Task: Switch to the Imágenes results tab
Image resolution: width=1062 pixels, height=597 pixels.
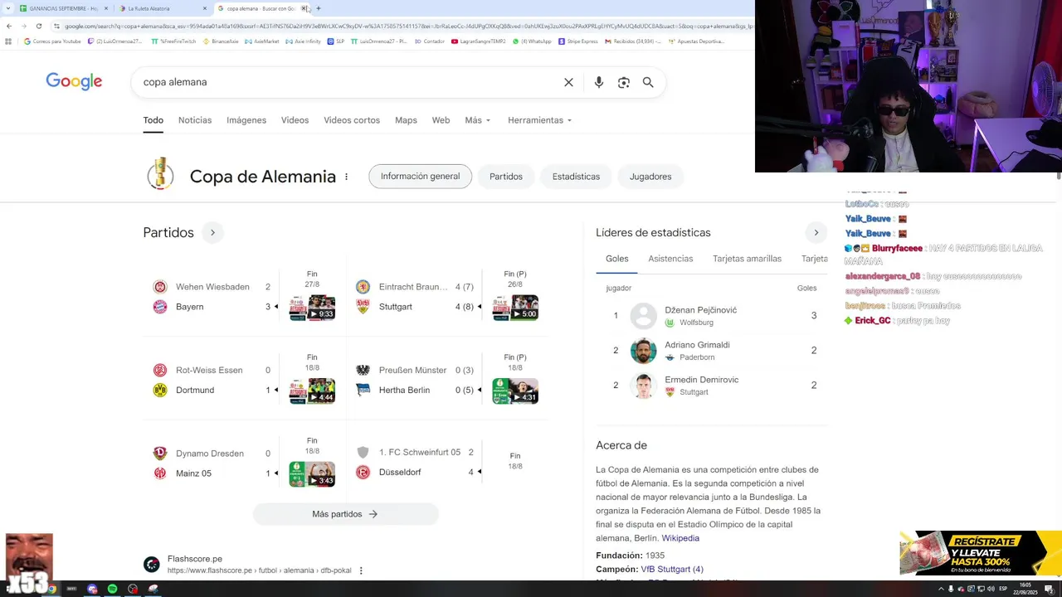Action: (246, 120)
